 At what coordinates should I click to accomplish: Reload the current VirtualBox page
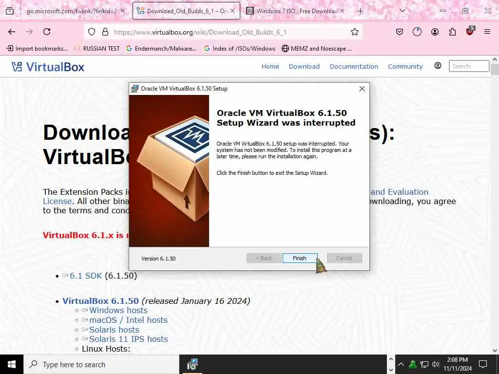(x=47, y=32)
